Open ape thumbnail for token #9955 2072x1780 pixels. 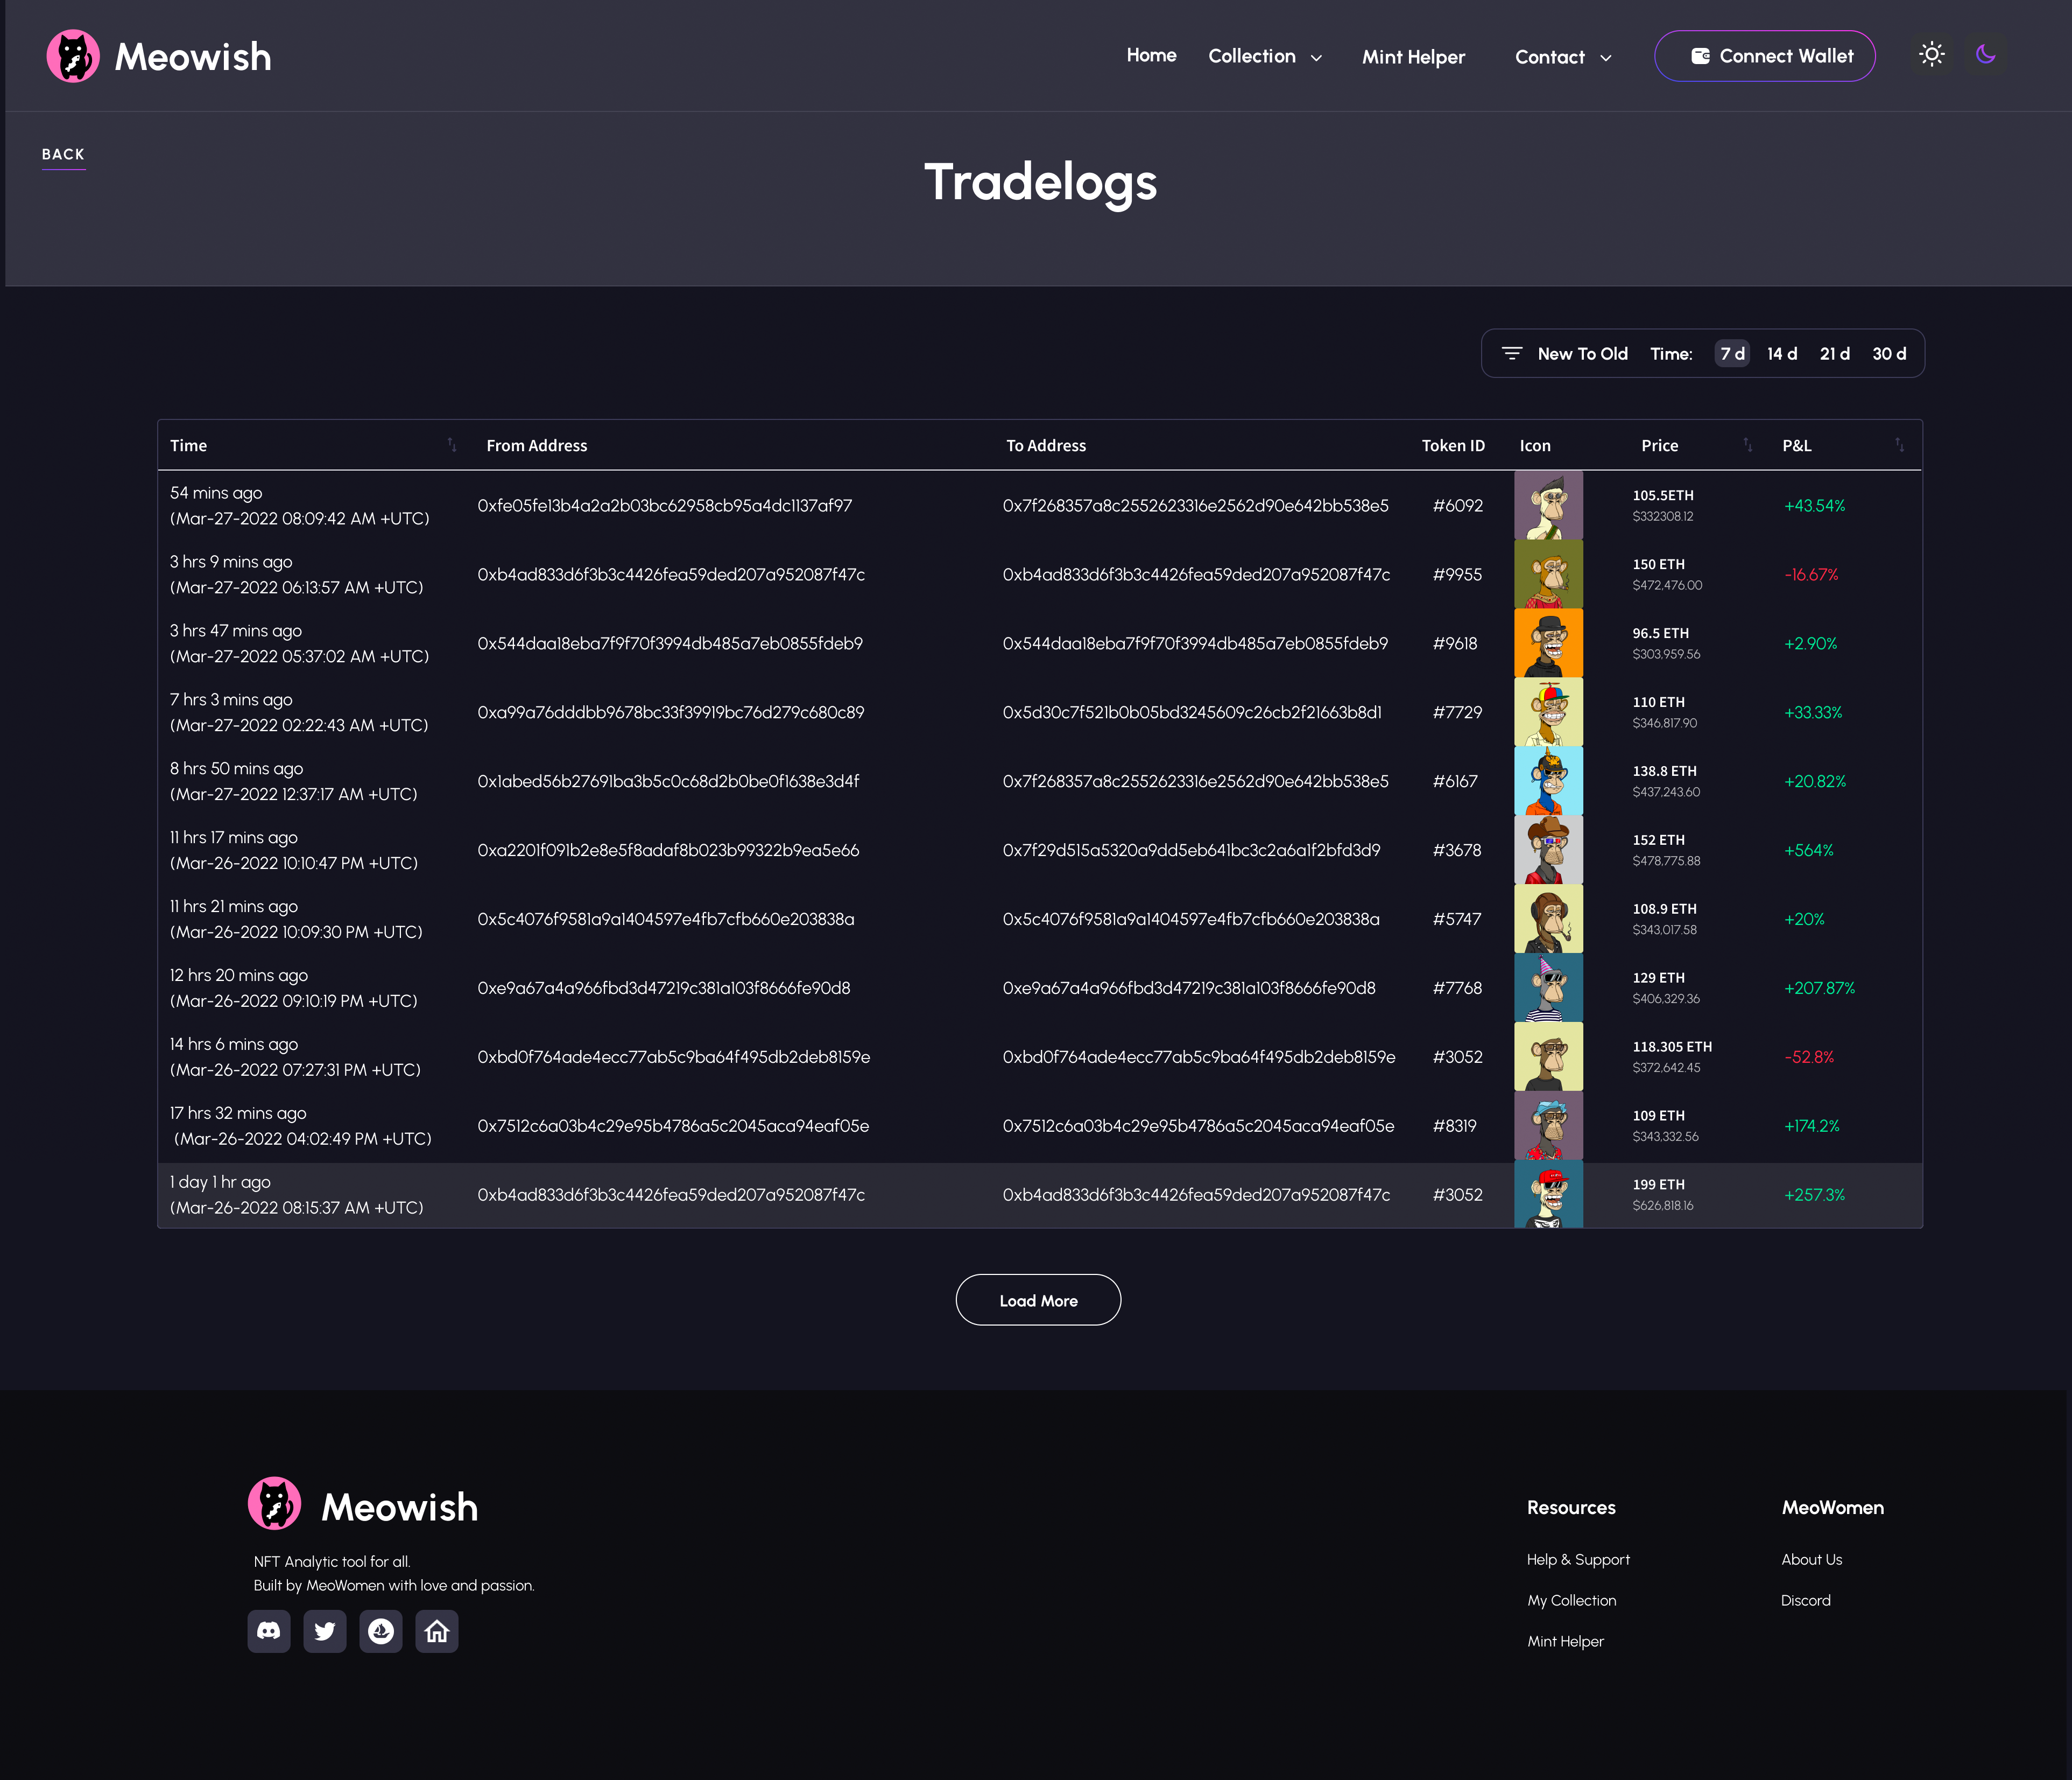pyautogui.click(x=1548, y=574)
